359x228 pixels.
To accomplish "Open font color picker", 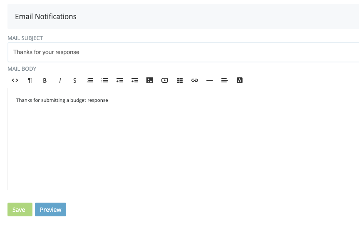I will click(240, 80).
